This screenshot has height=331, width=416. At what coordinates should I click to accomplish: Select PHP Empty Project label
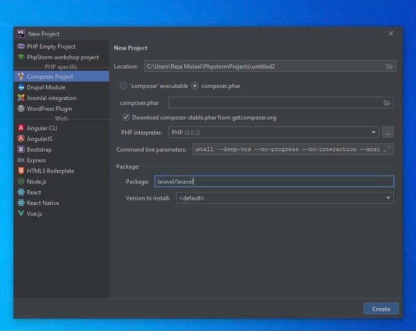point(51,47)
